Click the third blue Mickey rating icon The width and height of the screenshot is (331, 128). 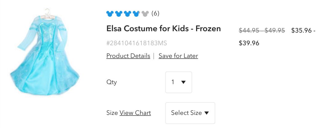(x=127, y=14)
